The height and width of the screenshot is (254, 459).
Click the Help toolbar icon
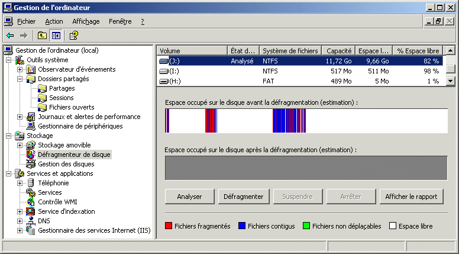pyautogui.click(x=74, y=36)
